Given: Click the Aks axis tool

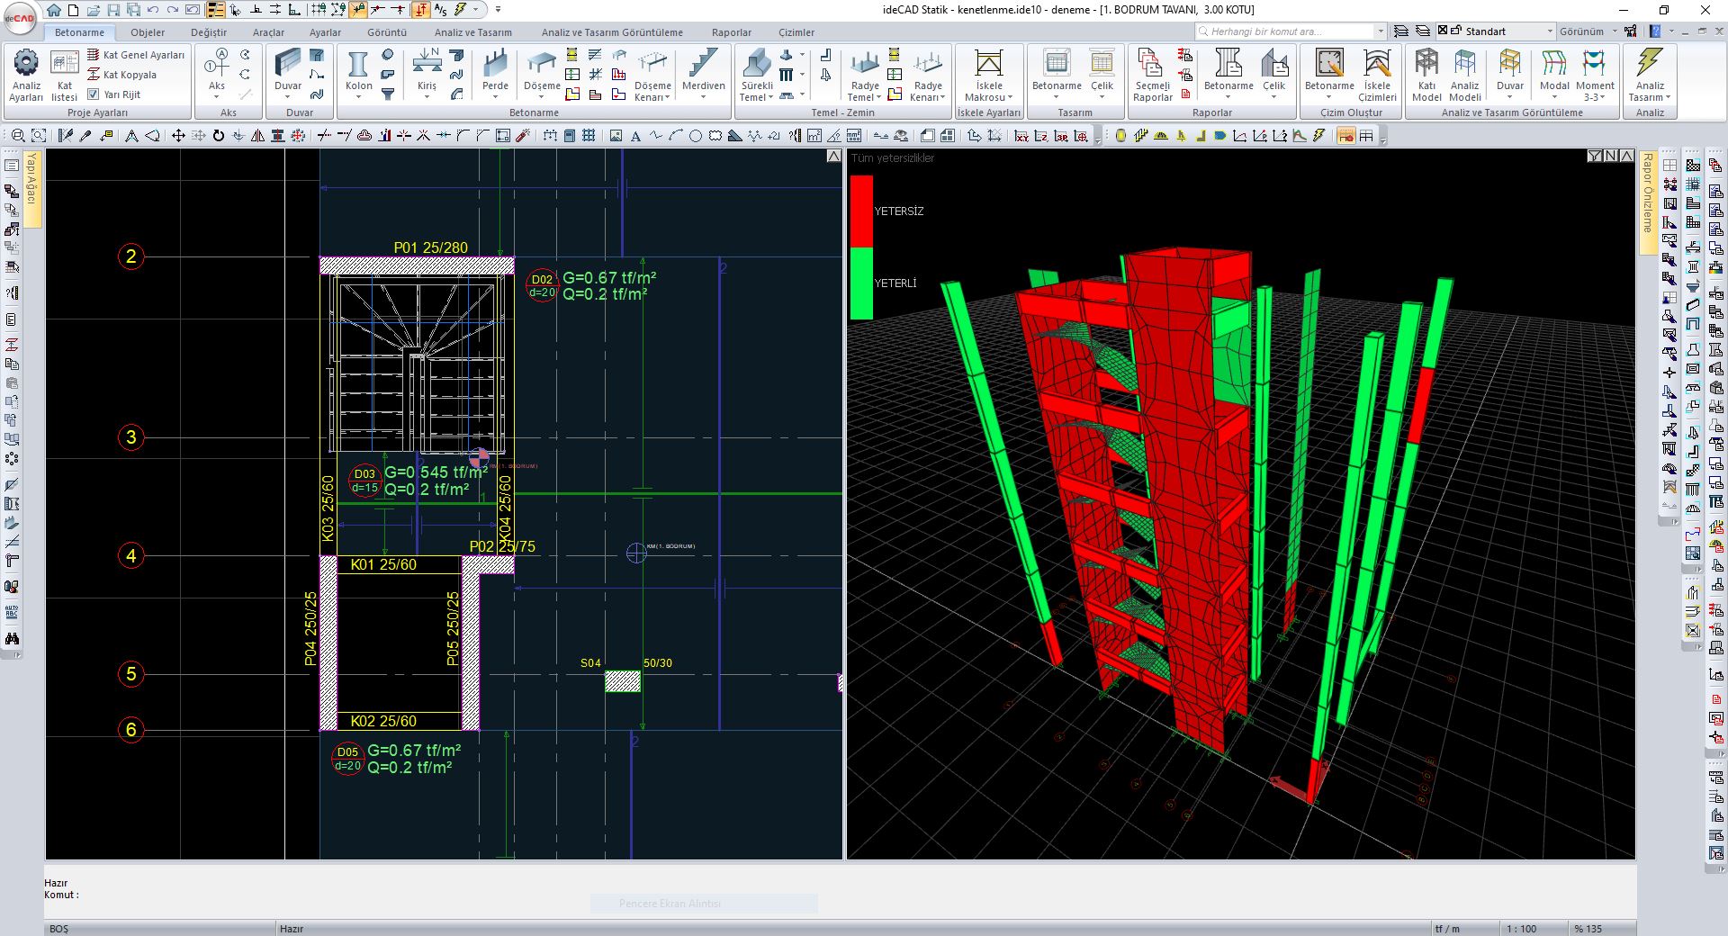Looking at the screenshot, I should [x=217, y=72].
